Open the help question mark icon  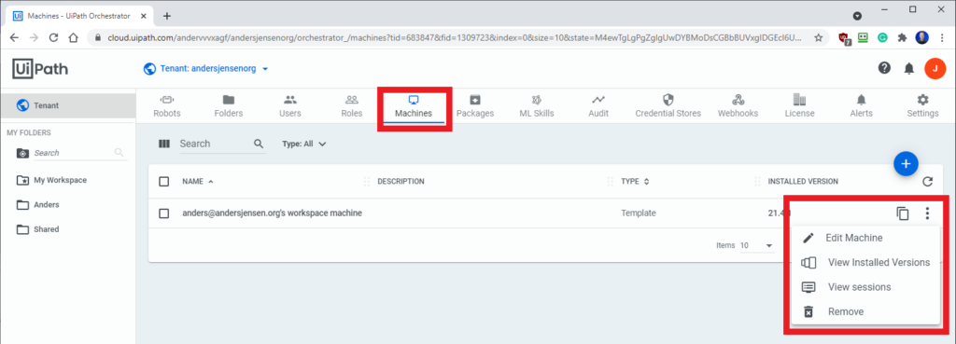(x=884, y=68)
